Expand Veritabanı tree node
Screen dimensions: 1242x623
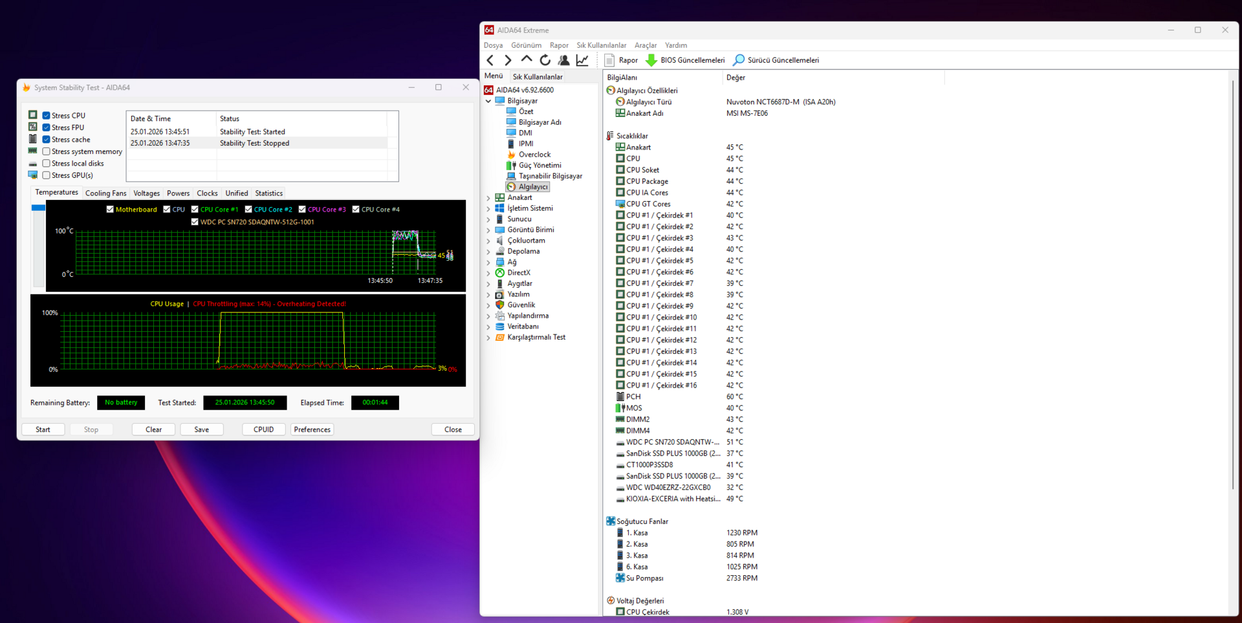coord(488,327)
